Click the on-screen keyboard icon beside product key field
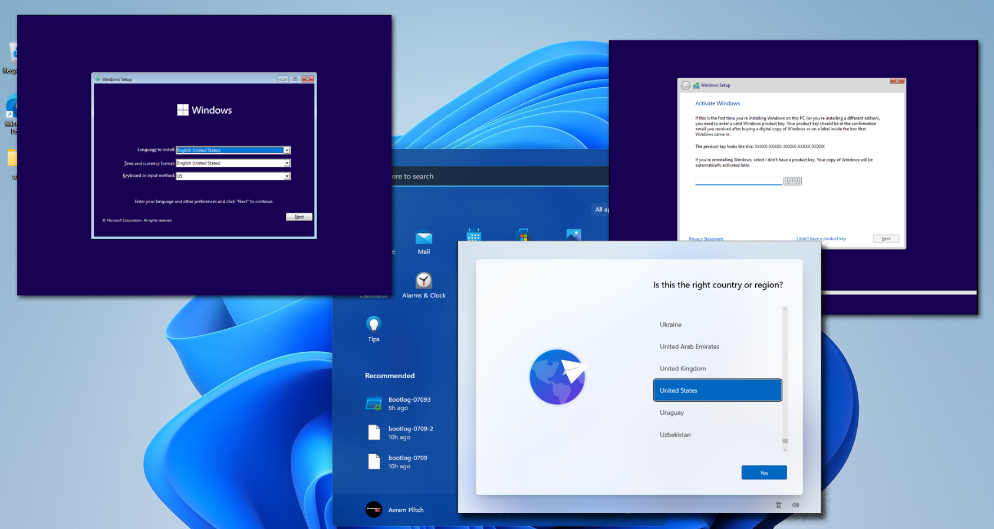 click(792, 181)
